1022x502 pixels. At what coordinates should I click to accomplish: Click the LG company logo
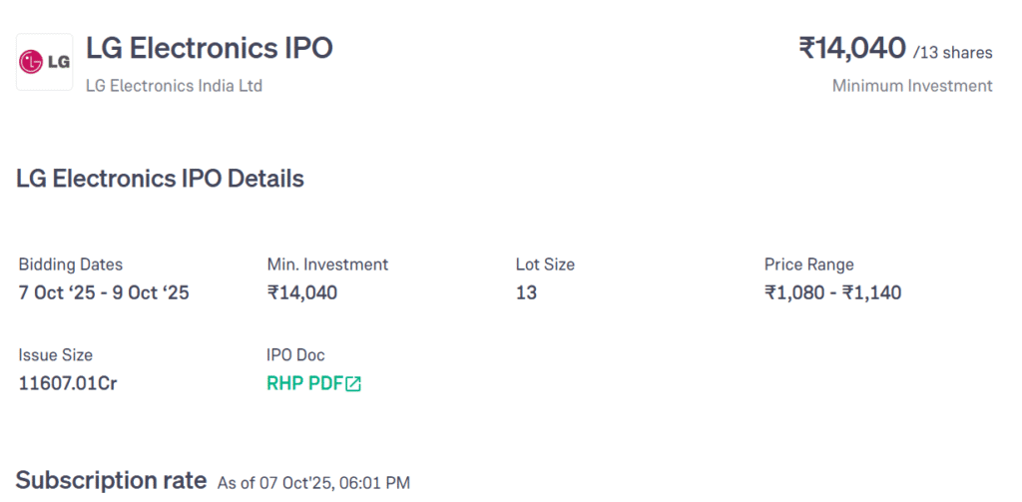[44, 62]
